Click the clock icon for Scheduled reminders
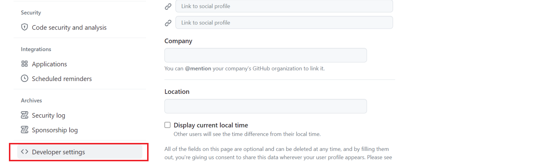Image resolution: width=545 pixels, height=163 pixels. point(24,78)
